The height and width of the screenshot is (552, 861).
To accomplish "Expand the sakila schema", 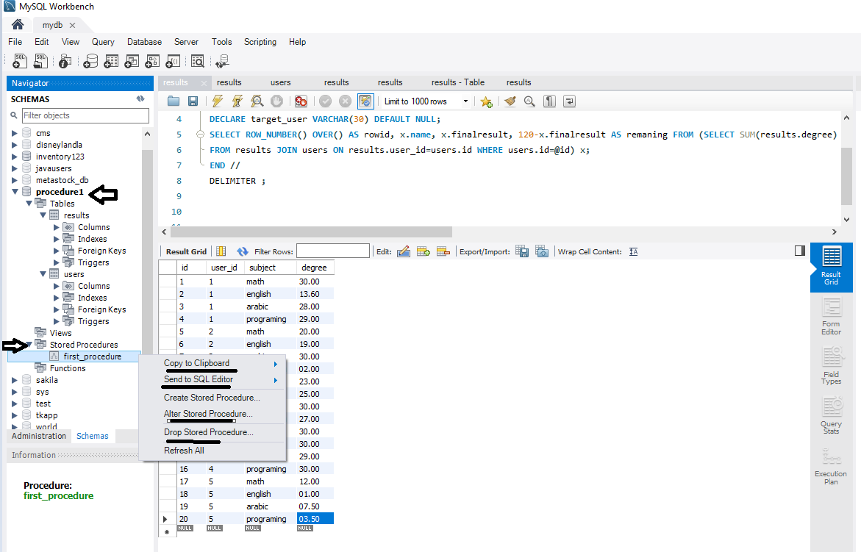I will [x=15, y=380].
